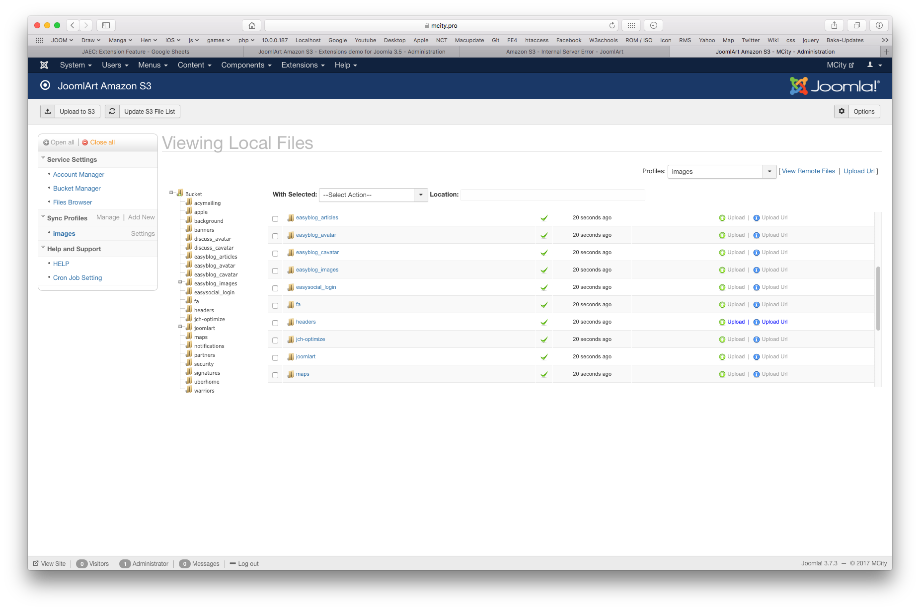Click the Location input field
Viewport: 920px width, 610px height.
click(552, 195)
